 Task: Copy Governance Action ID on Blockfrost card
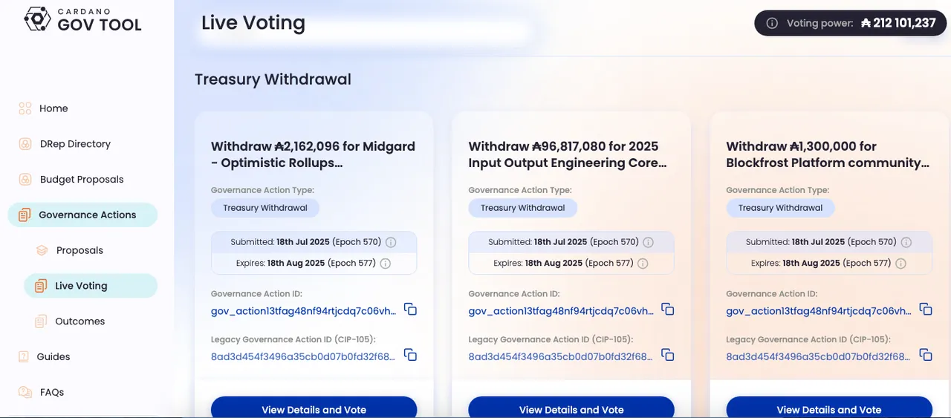tap(925, 309)
